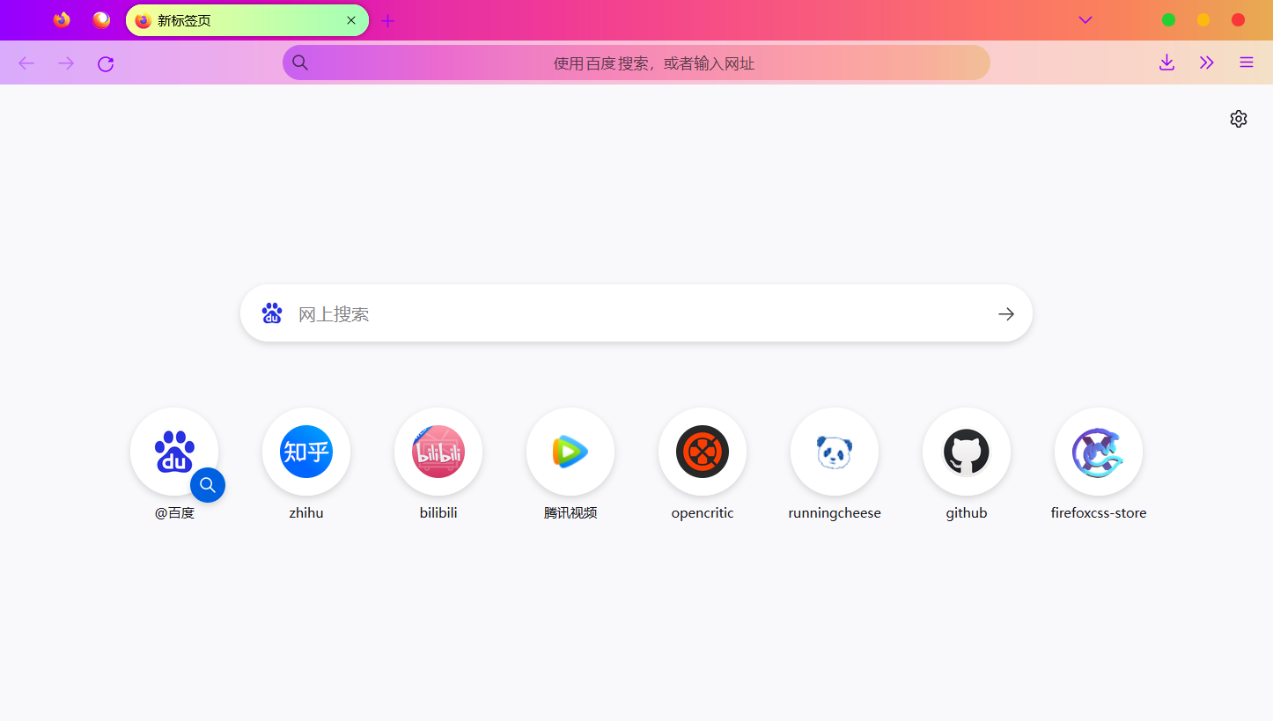Open the bilibili shortcut tile
This screenshot has height=721, width=1273.
pyautogui.click(x=438, y=452)
